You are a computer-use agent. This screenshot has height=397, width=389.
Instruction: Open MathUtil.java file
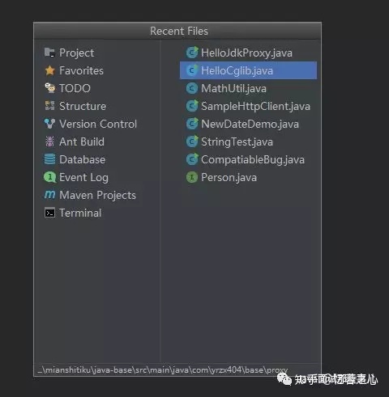coord(226,88)
